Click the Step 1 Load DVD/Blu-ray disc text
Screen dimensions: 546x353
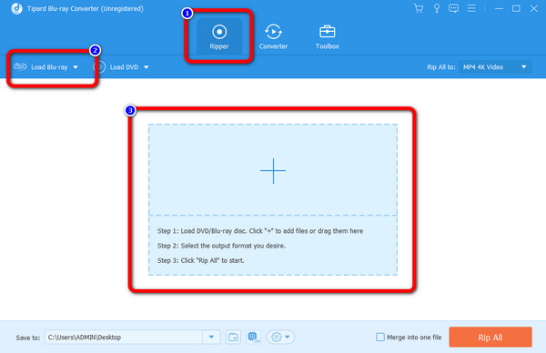[259, 231]
